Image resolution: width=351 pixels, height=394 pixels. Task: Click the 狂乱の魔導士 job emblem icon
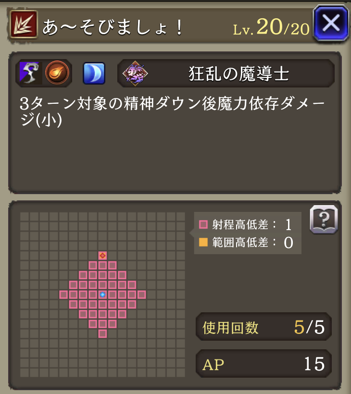(135, 74)
